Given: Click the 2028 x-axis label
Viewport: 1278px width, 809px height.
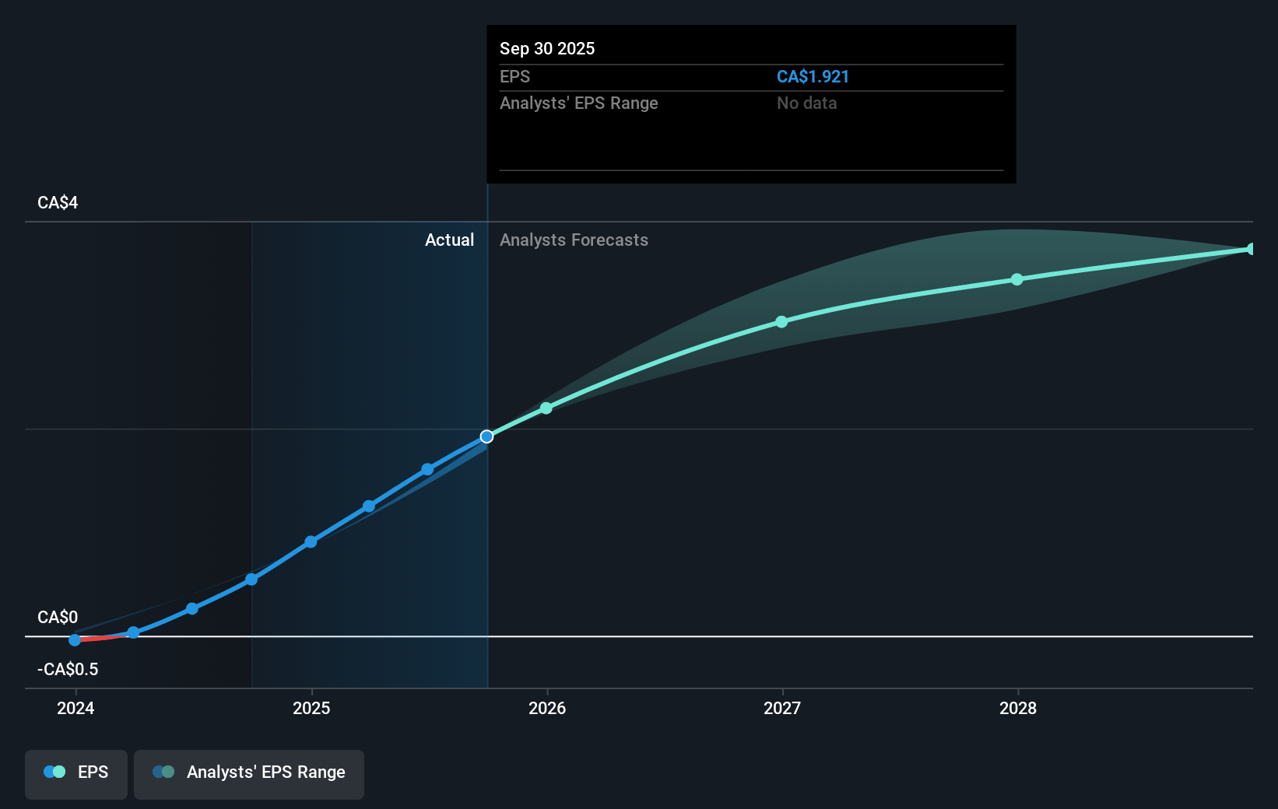Looking at the screenshot, I should [x=1018, y=709].
